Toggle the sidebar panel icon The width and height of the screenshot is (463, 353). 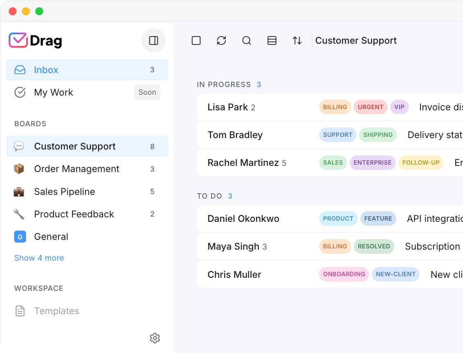click(x=153, y=40)
